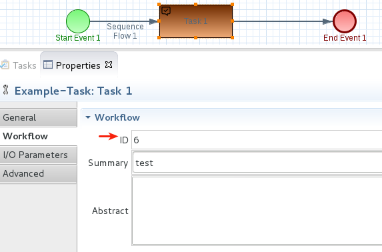
Task: Activate the Properties view tab
Action: coord(78,65)
